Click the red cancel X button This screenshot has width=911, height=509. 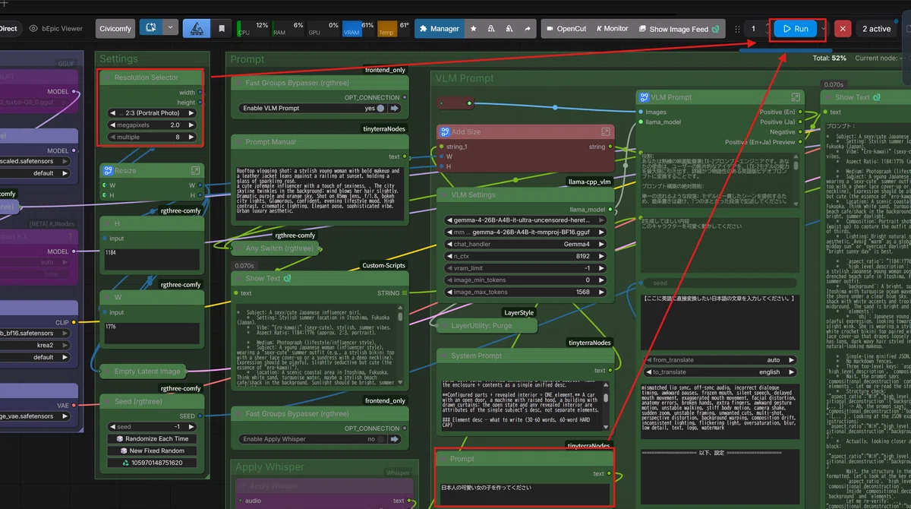[x=843, y=29]
